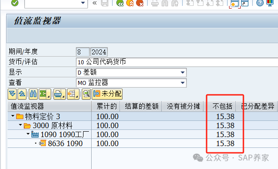Click the yellow Exit icon
Viewport: 278px width, 169px height.
130,3
